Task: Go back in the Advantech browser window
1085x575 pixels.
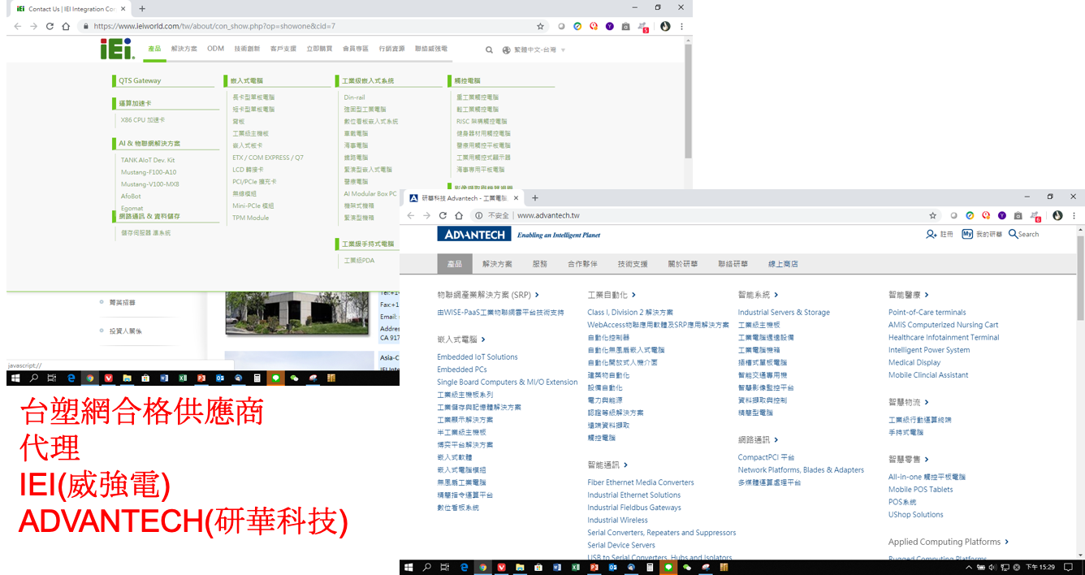Action: 411,215
